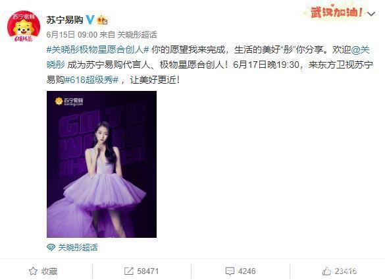Screen dimensions: 385x280
Task: Click the star favorite icon
Action: [x=33, y=271]
